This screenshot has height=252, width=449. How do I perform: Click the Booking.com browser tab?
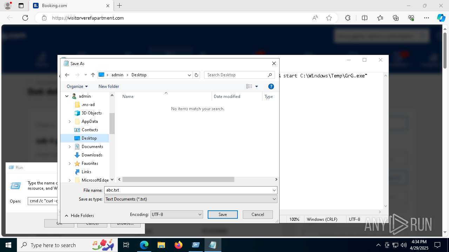(x=71, y=6)
